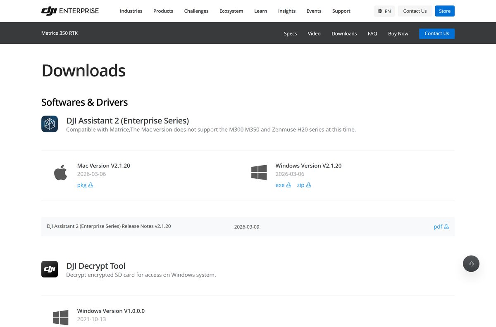496x327 pixels.
Task: Open the Industries menu
Action: click(131, 11)
